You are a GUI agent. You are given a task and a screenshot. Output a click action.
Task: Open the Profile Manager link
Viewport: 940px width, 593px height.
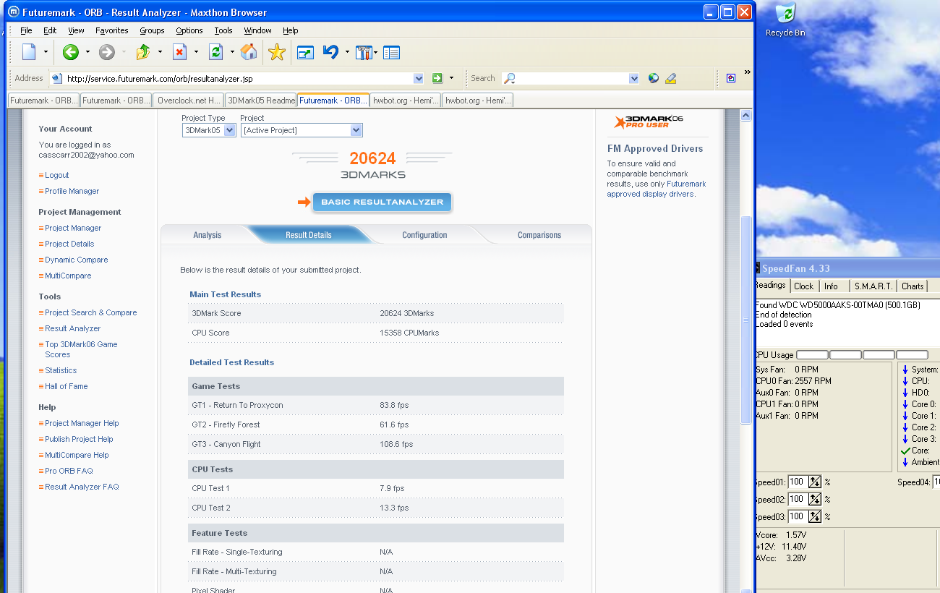click(x=72, y=191)
